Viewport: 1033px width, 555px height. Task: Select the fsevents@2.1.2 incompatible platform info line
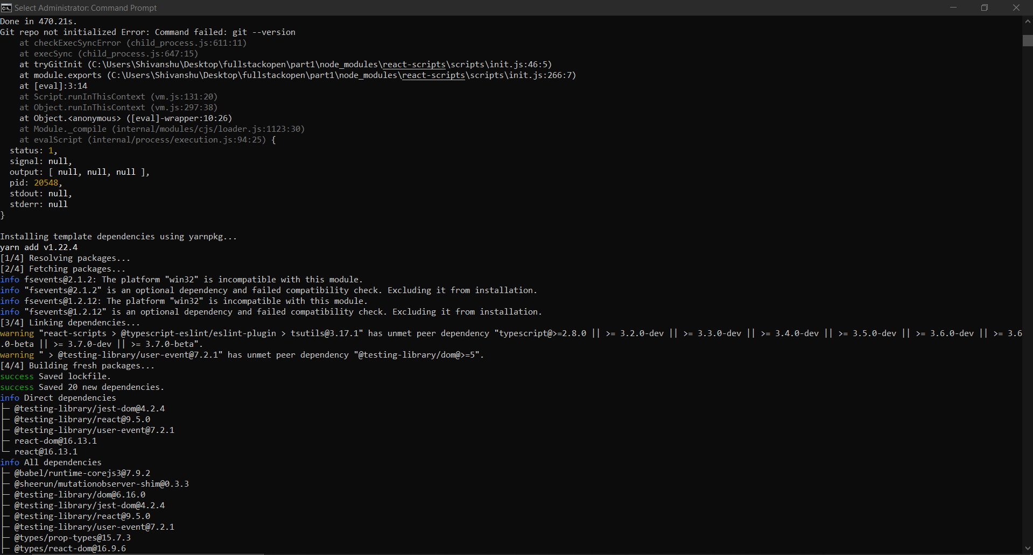(x=182, y=279)
